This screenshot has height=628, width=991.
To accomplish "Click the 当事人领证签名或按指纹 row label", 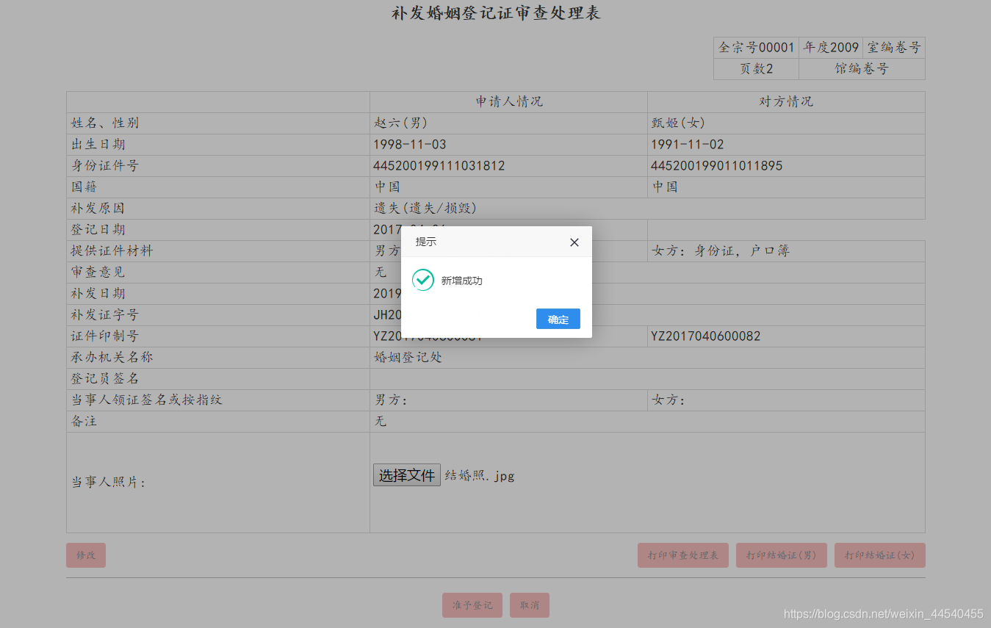I will tap(146, 400).
